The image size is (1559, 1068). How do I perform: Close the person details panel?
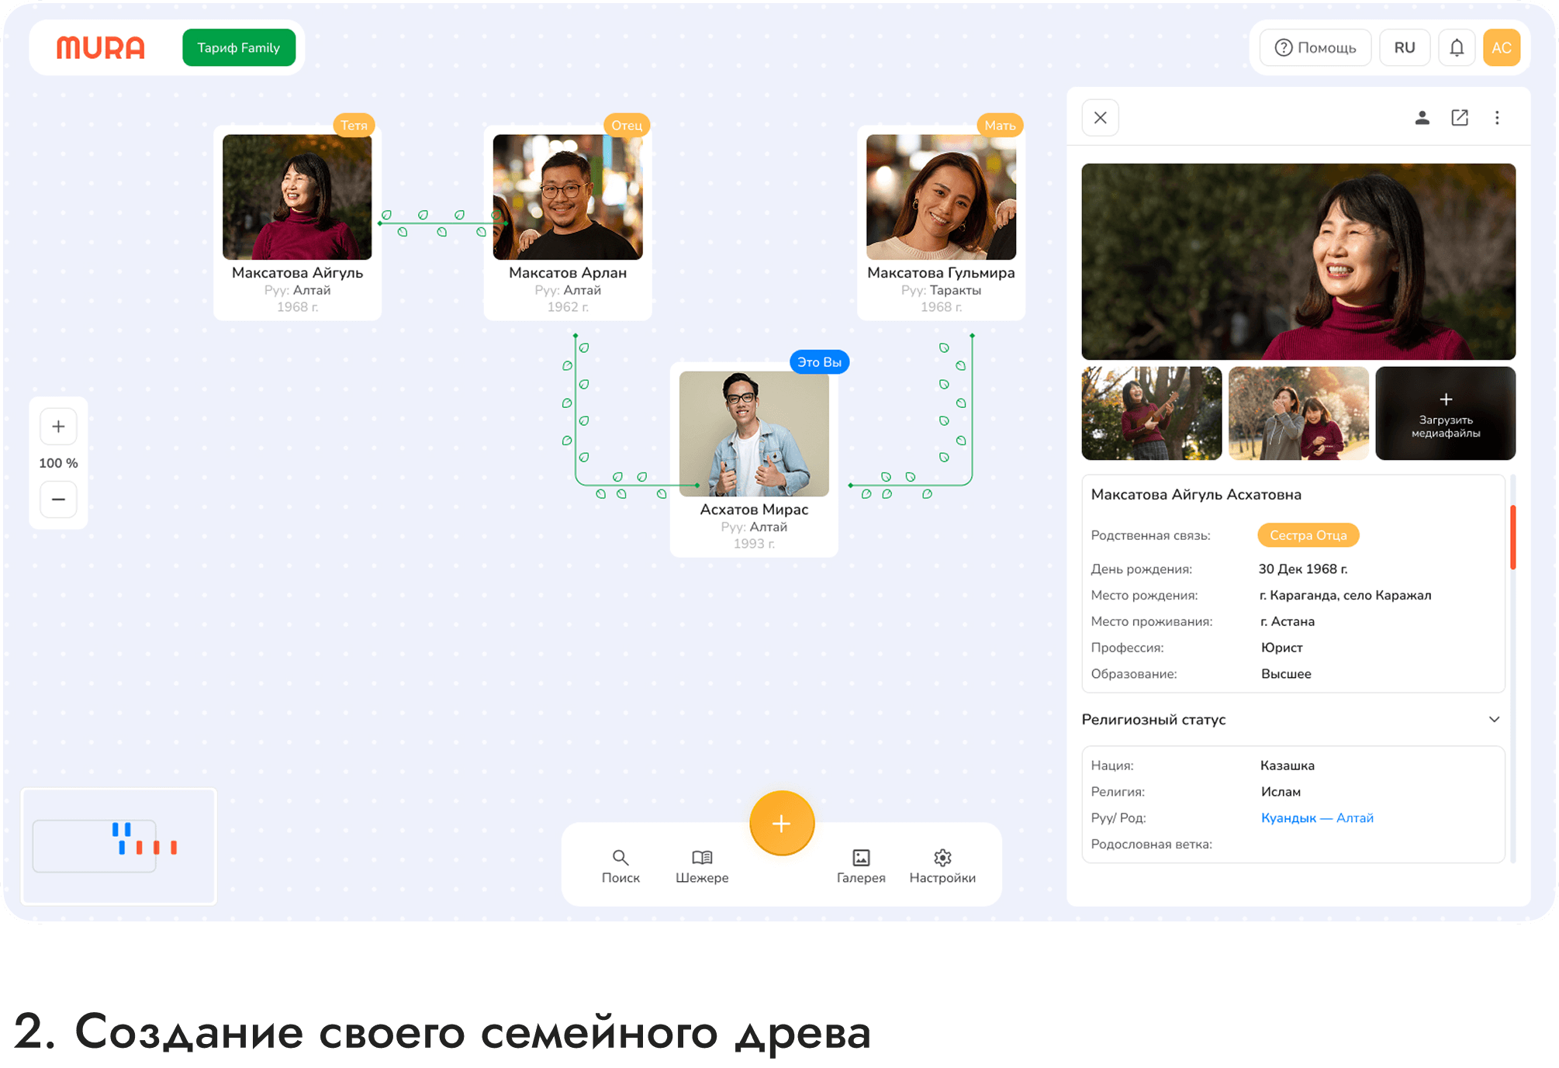click(1100, 118)
